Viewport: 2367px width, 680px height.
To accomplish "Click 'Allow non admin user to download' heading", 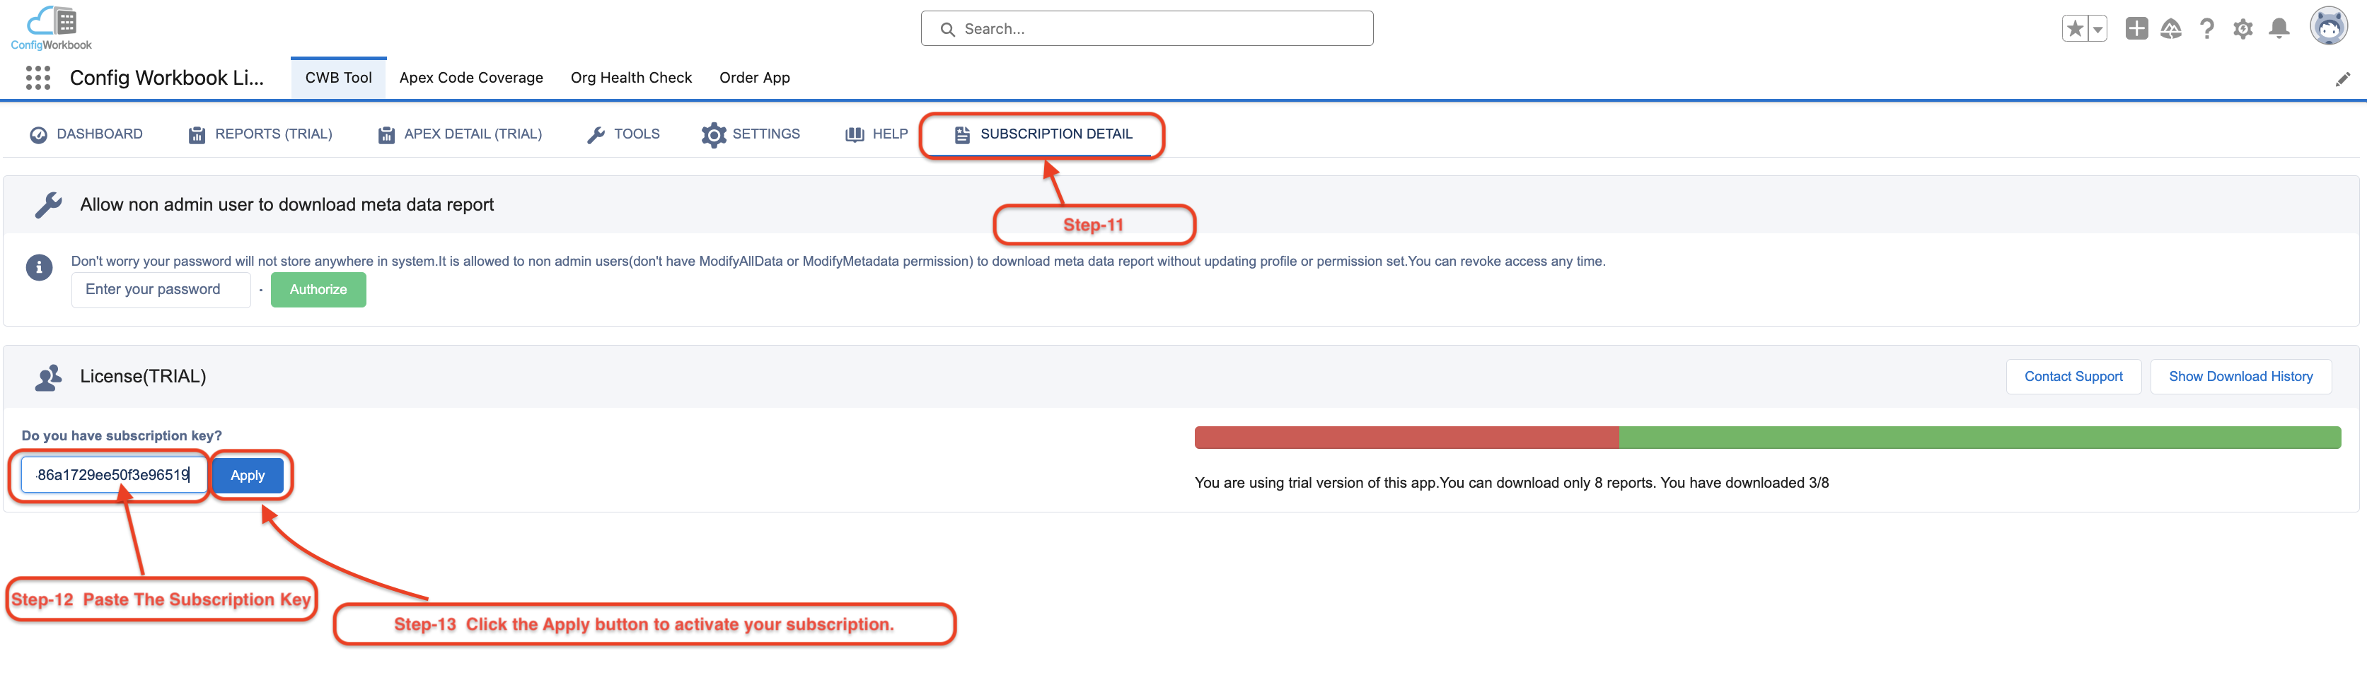I will [287, 206].
